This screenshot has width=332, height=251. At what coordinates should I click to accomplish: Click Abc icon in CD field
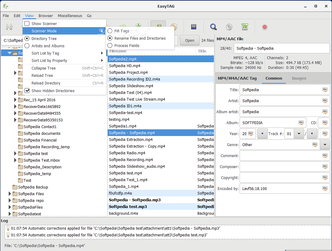click(x=325, y=123)
